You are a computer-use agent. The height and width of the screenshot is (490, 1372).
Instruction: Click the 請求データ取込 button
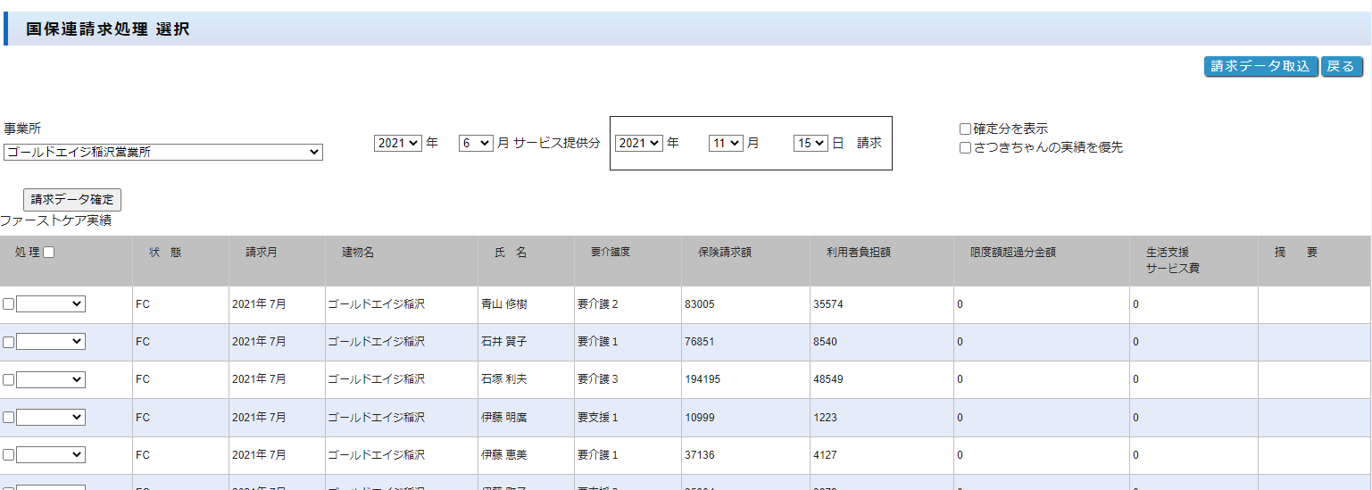[x=1260, y=66]
